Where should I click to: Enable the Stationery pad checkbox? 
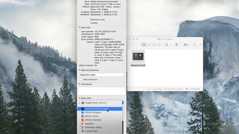(88, 20)
